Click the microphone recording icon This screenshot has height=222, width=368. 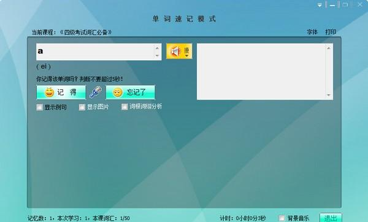click(96, 92)
